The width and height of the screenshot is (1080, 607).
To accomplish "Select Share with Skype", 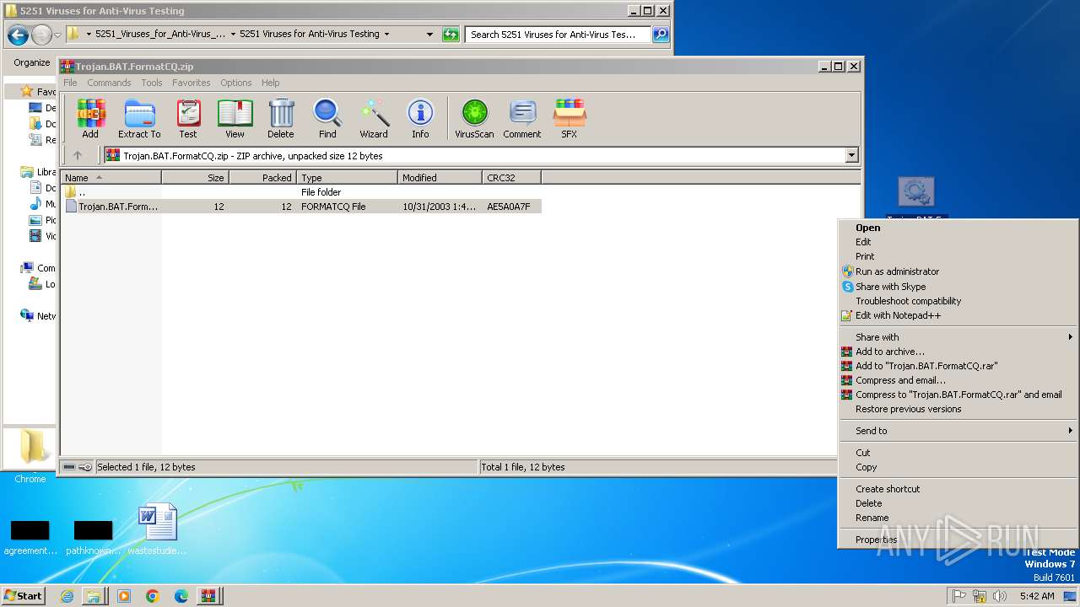I will [x=958, y=287].
